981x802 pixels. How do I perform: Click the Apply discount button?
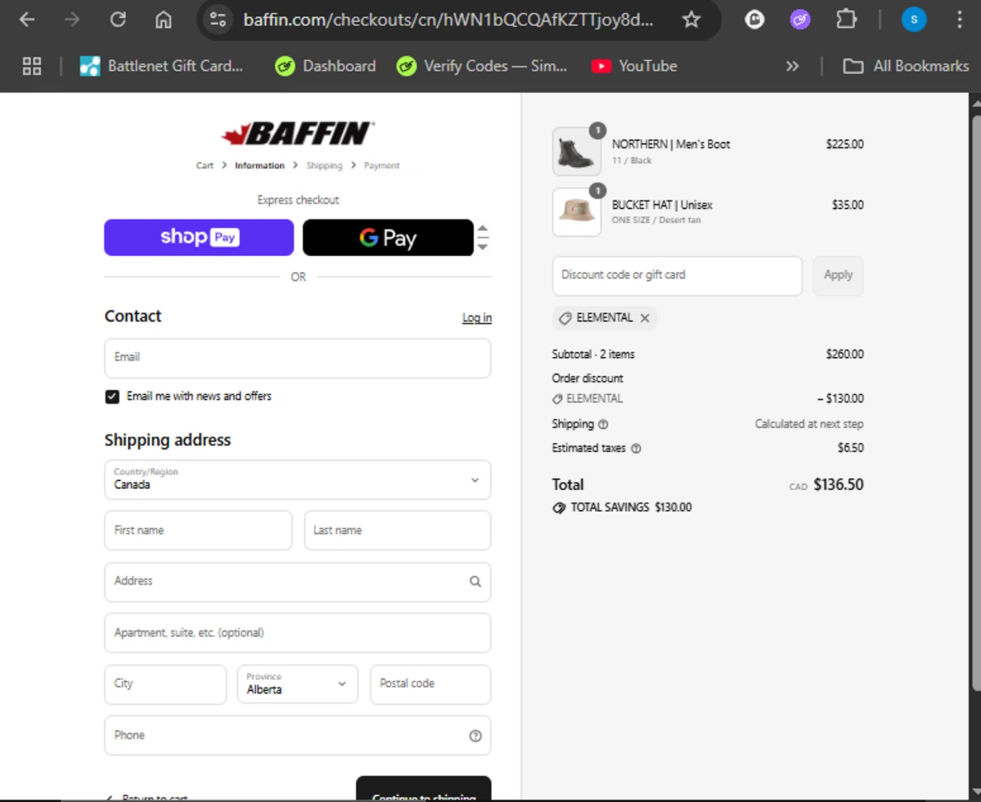pos(838,276)
